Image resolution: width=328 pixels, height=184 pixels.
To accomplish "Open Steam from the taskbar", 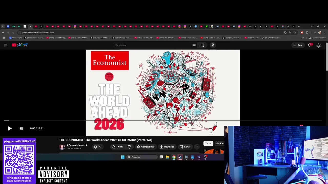I will click(x=180, y=157).
